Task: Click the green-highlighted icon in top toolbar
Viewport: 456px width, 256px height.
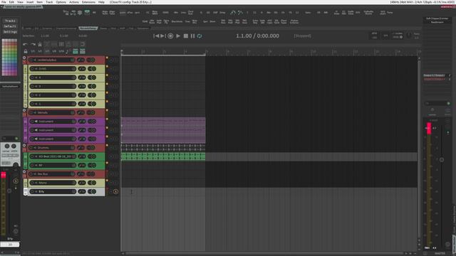Action: (87, 12)
